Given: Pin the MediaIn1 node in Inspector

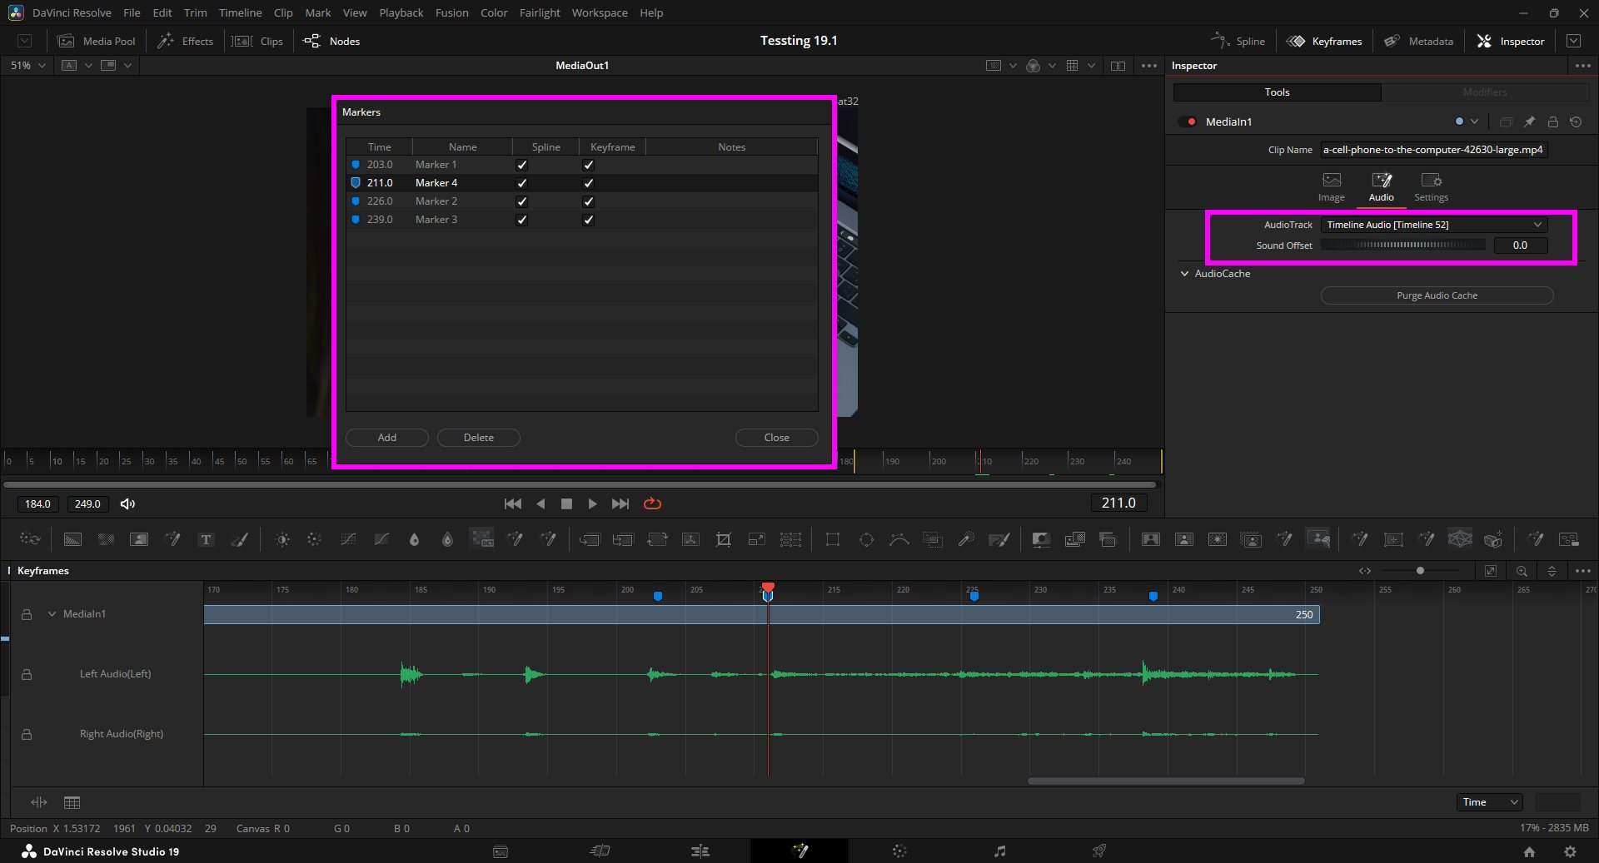Looking at the screenshot, I should [1529, 122].
